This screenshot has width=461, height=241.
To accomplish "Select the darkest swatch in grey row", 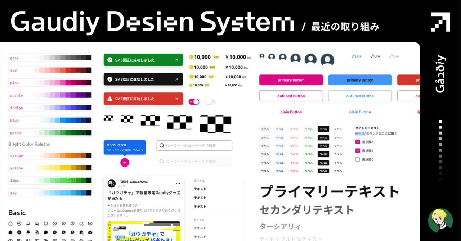I will pos(89,58).
